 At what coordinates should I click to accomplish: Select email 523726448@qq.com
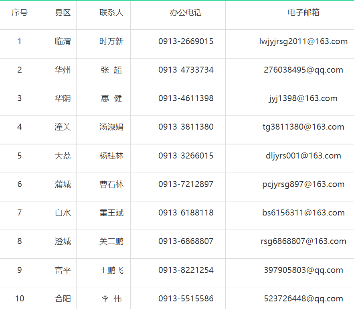tap(303, 299)
